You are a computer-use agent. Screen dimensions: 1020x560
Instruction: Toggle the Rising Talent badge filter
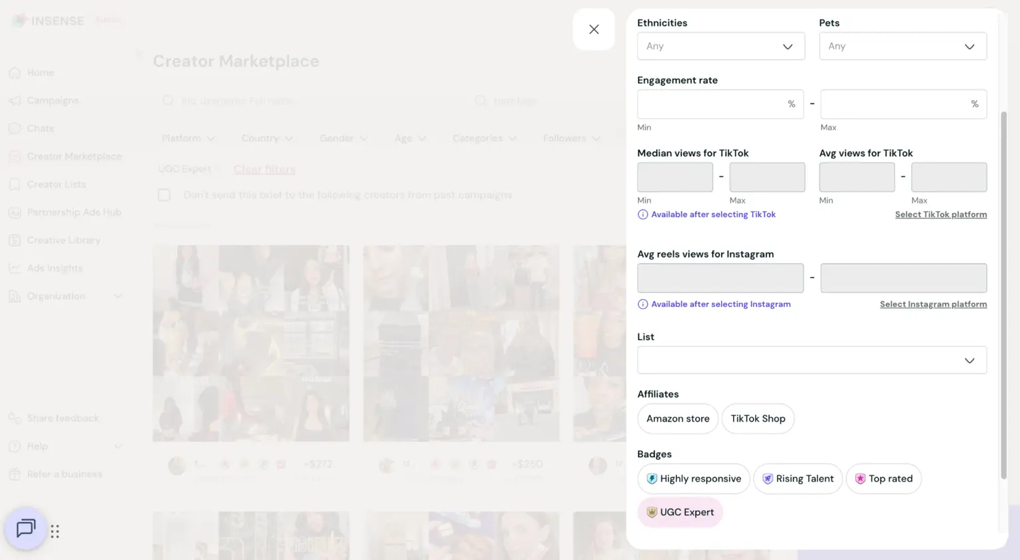coord(798,479)
